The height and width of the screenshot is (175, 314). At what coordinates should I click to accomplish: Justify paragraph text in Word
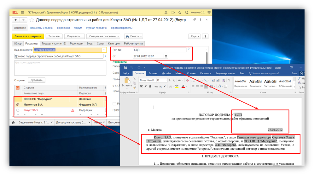[206, 86]
